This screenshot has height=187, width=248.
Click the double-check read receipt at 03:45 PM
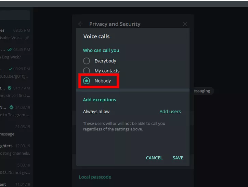[x=10, y=50]
